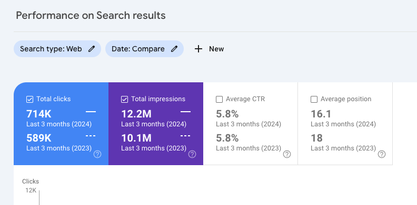Select the Total impressions metric card
This screenshot has height=205, width=417.
[x=156, y=124]
